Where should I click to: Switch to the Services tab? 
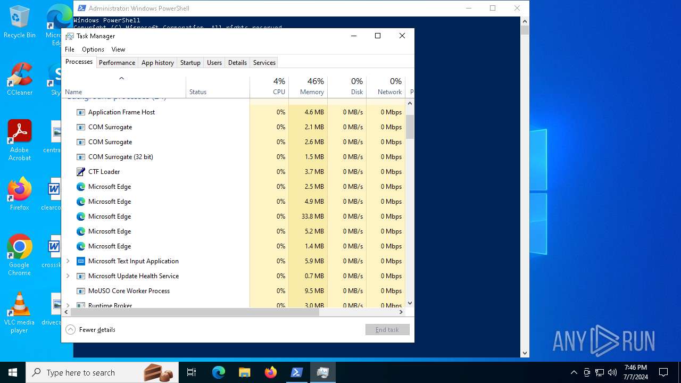click(x=264, y=63)
